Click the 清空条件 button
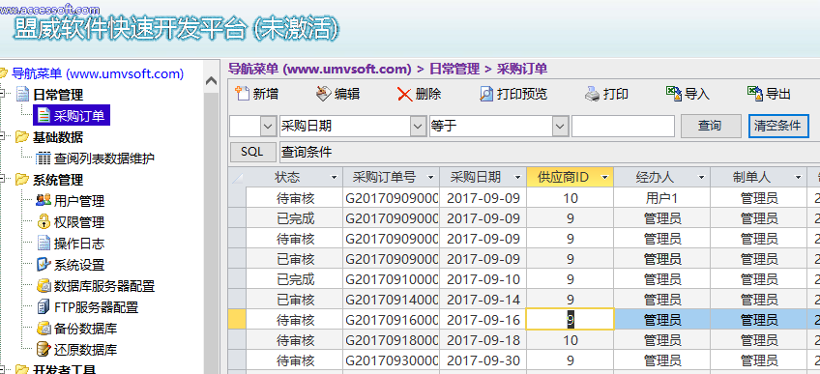This screenshot has width=820, height=374. coord(778,126)
